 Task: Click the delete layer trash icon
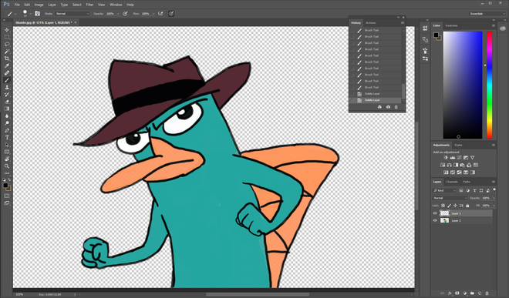(487, 293)
